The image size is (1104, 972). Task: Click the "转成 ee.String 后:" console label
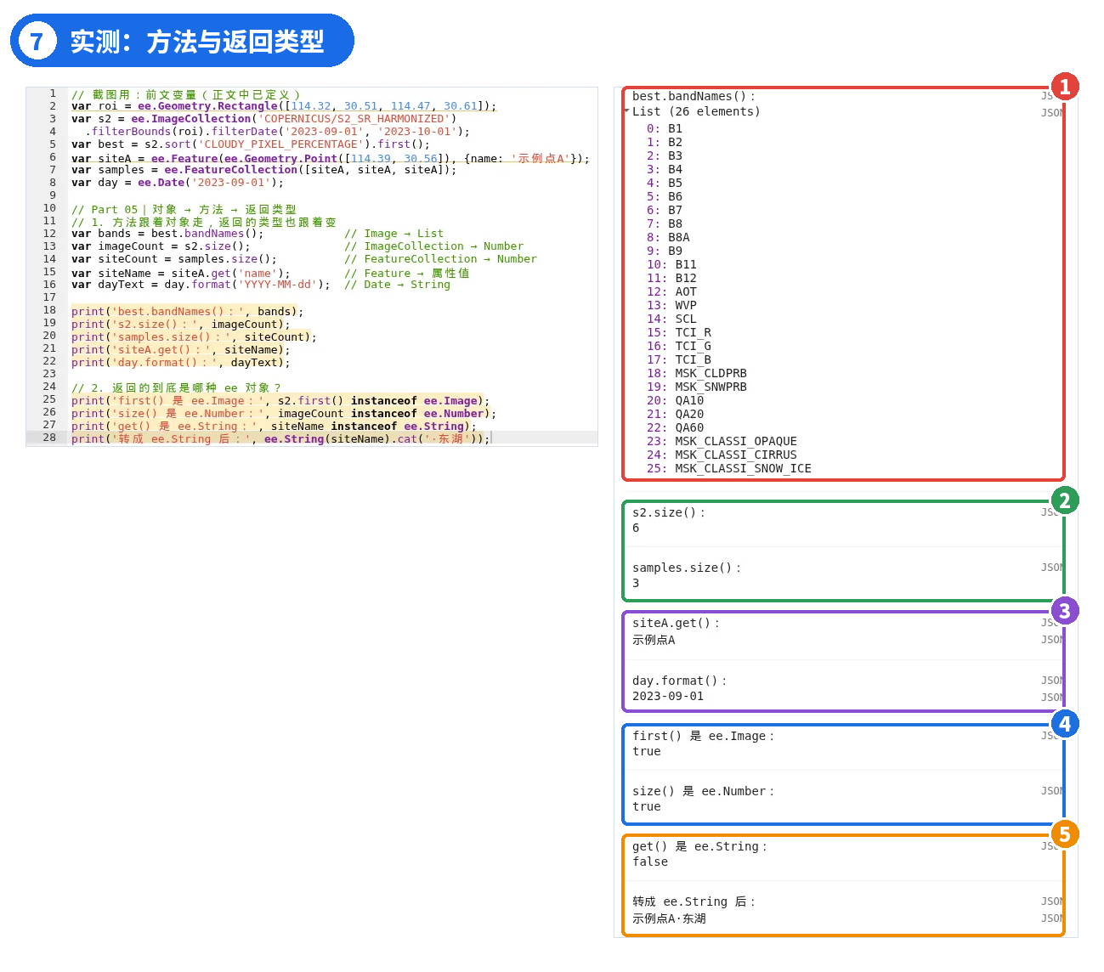694,902
